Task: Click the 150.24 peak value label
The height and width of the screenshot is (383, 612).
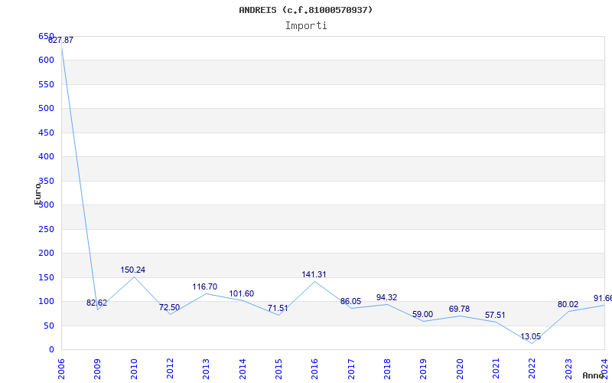Action: (x=132, y=270)
